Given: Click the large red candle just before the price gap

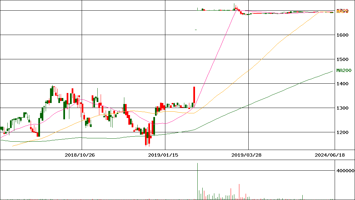Looking at the screenshot, I should [194, 95].
